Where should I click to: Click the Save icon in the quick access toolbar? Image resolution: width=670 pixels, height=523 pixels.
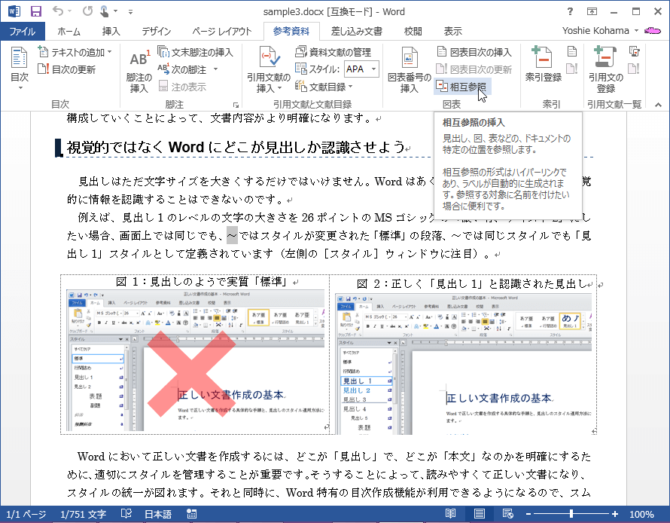[36, 11]
